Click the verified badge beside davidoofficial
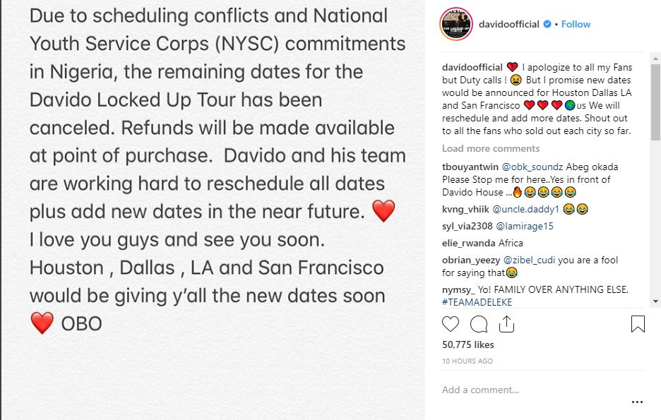 547,24
